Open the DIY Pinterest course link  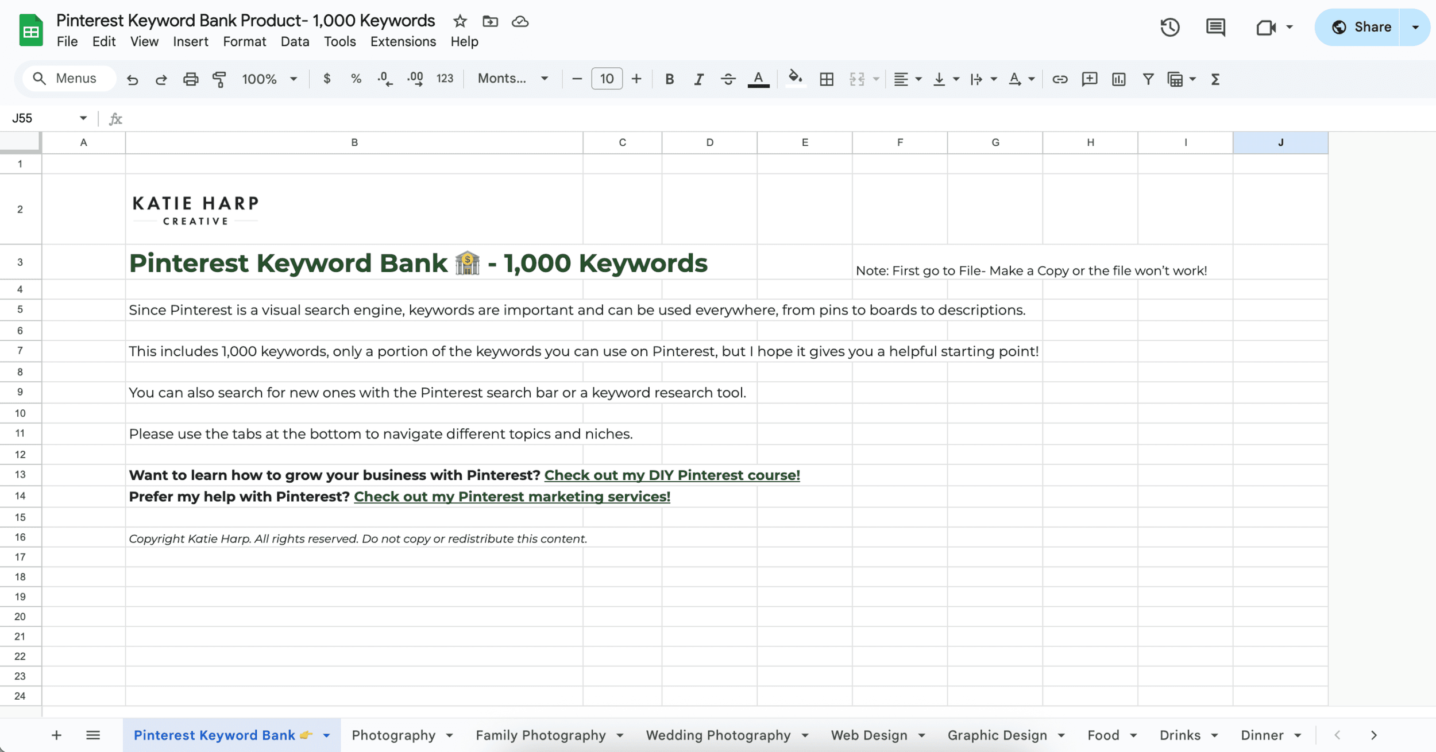tap(672, 475)
